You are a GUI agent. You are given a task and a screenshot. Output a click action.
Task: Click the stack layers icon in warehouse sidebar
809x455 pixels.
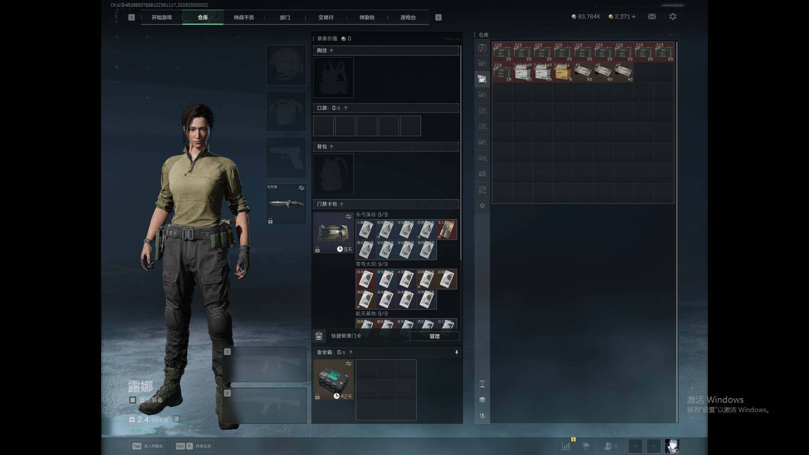pyautogui.click(x=482, y=399)
